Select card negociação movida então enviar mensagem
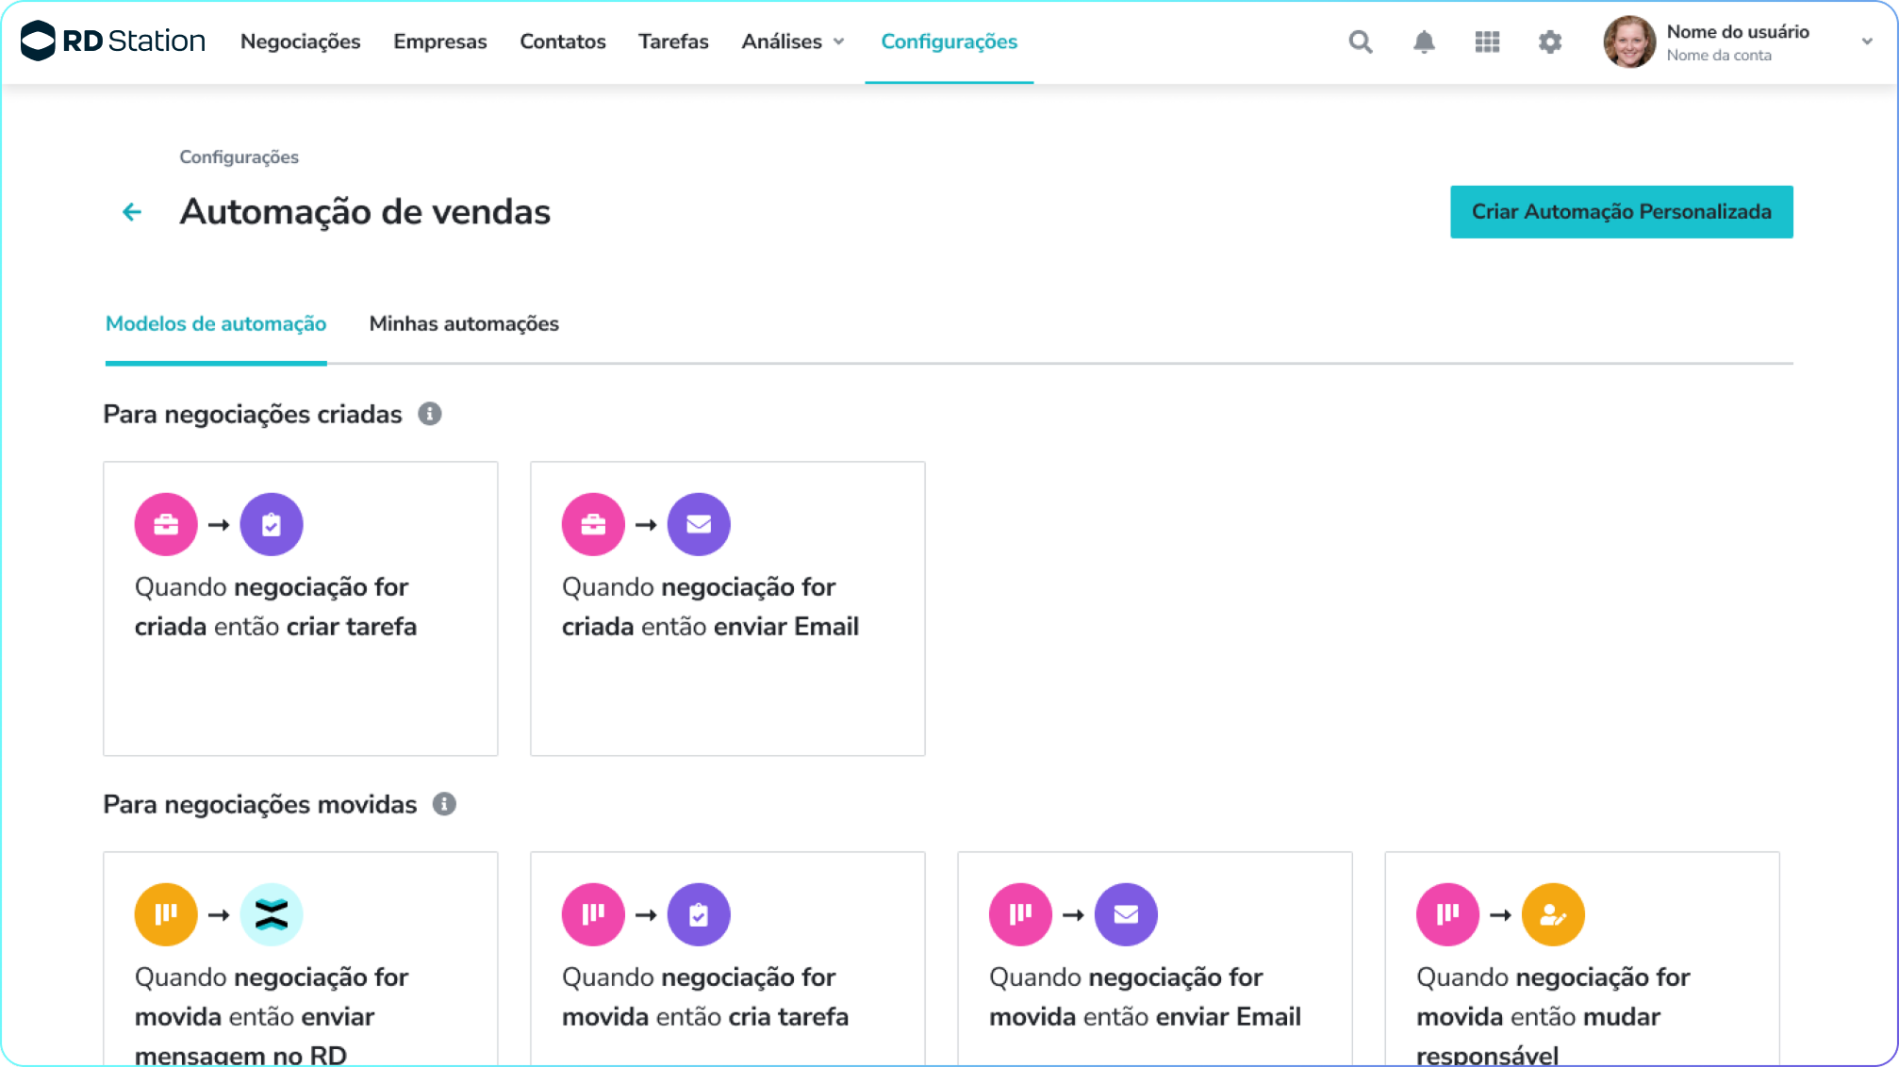Image resolution: width=1899 pixels, height=1067 pixels. 301,959
